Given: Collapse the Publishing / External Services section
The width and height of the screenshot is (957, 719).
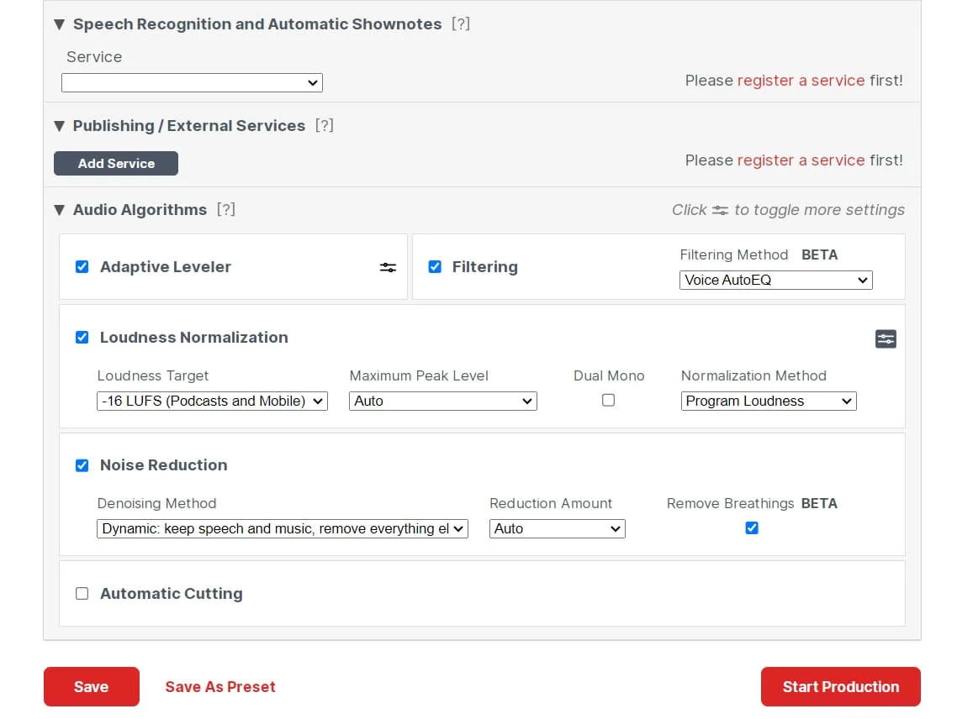Looking at the screenshot, I should click(59, 126).
